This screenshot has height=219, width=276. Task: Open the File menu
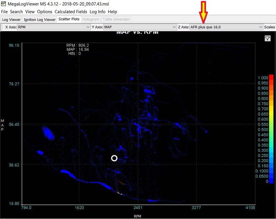(x=4, y=12)
